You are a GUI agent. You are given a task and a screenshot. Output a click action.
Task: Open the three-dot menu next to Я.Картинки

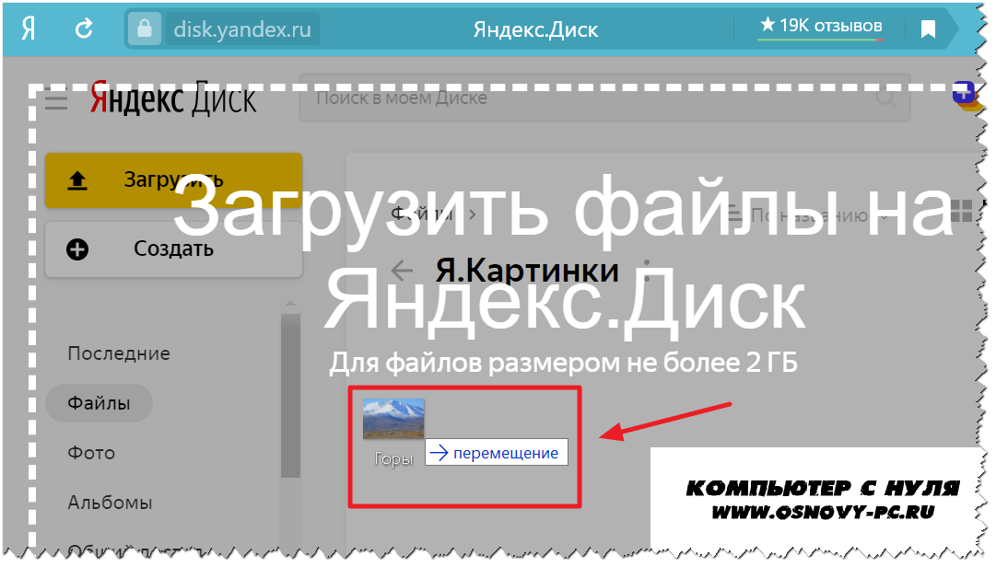647,271
